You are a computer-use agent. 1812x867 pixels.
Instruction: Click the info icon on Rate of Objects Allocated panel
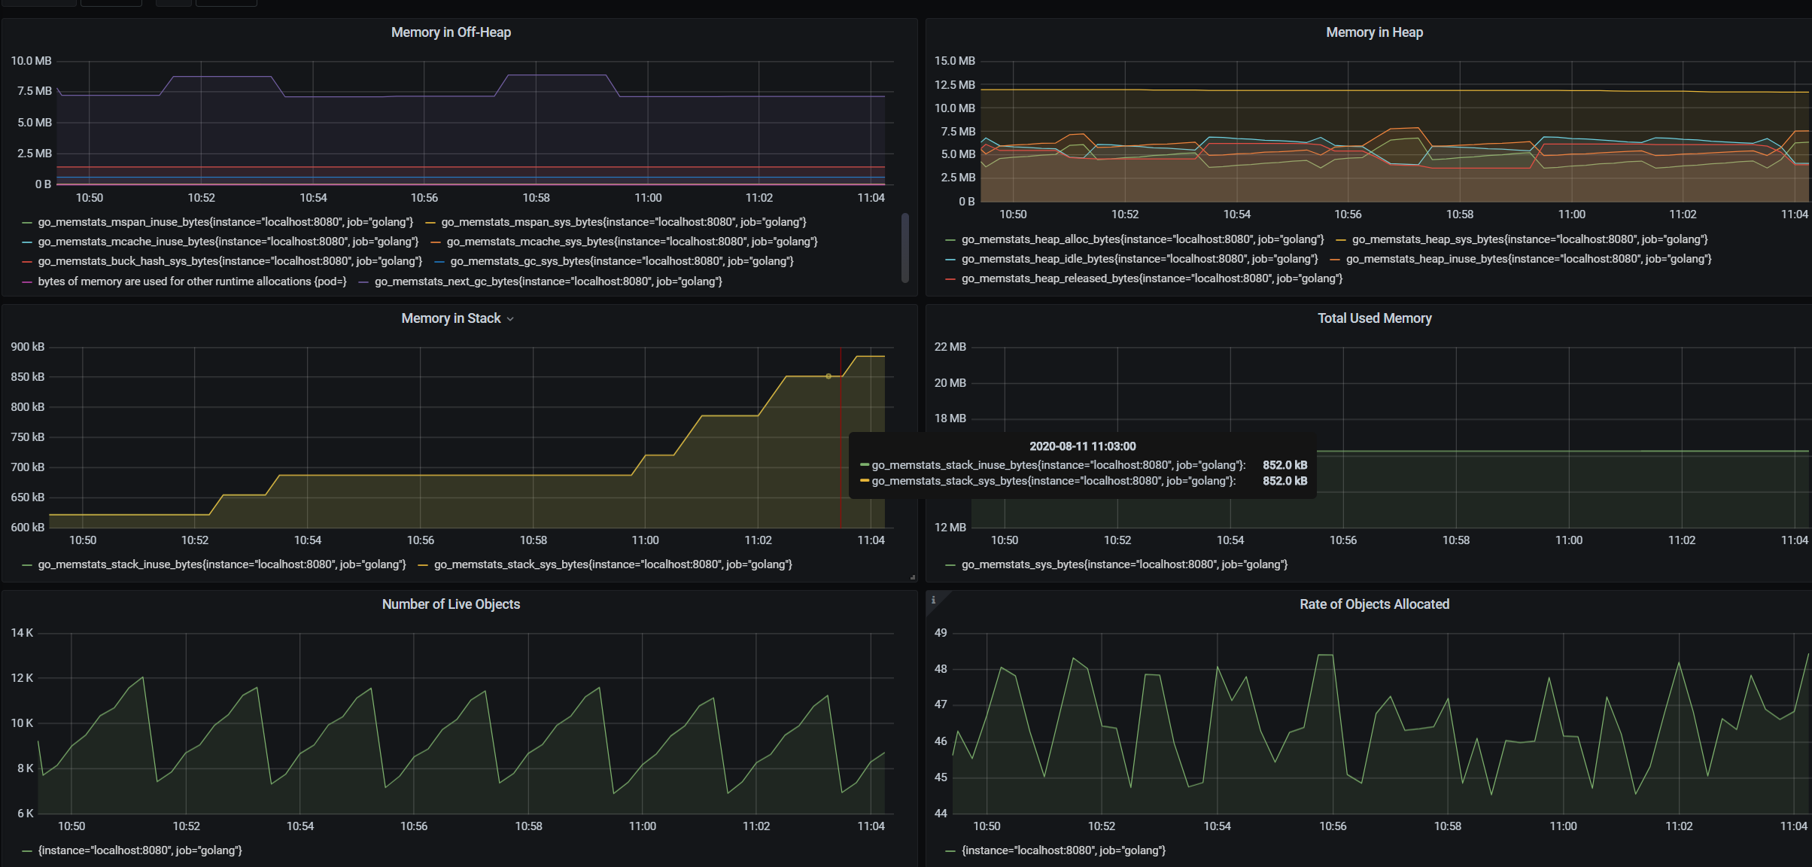click(933, 600)
